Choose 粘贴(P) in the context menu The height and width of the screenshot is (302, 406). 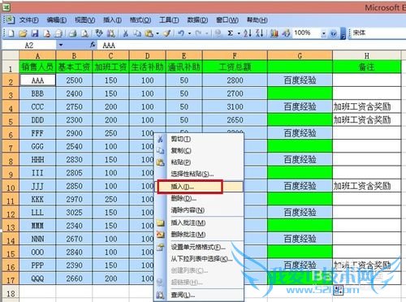coord(199,162)
